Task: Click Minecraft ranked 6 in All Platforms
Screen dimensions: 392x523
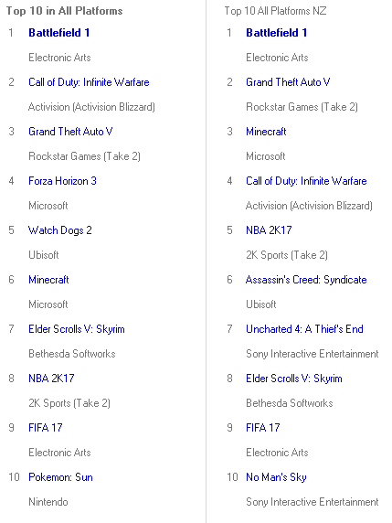Action: coord(48,280)
